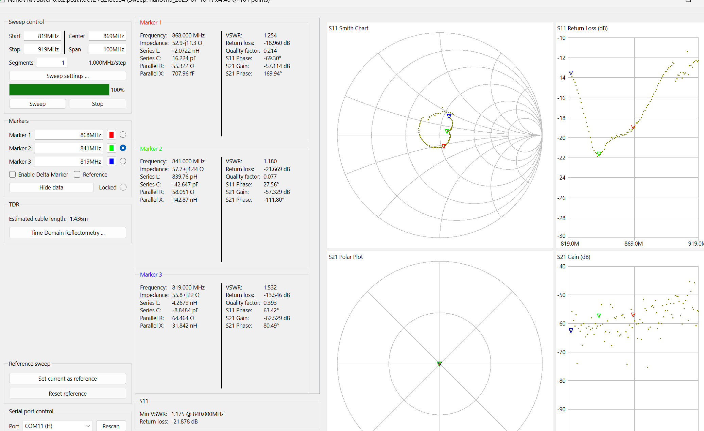The width and height of the screenshot is (704, 431).
Task: Click the Stop frequency input field
Action: pyautogui.click(x=42, y=49)
